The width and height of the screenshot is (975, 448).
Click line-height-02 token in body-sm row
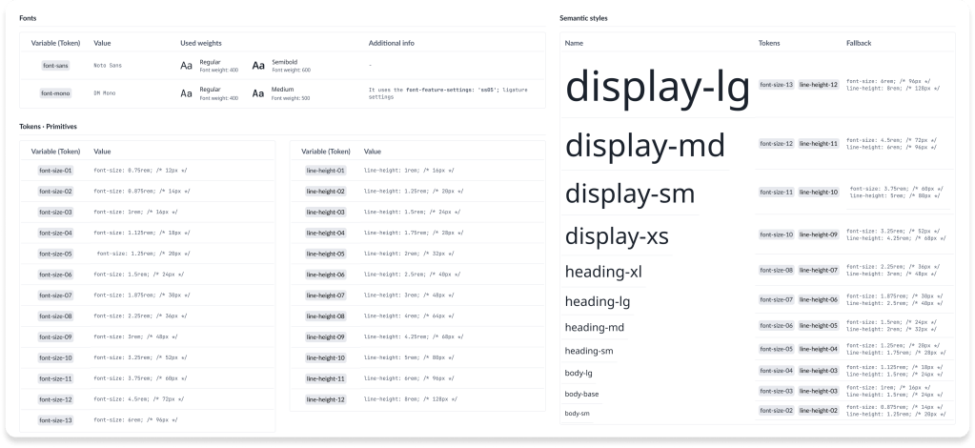click(818, 411)
